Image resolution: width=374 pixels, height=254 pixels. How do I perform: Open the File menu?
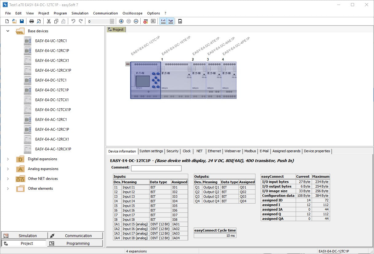tap(8, 13)
